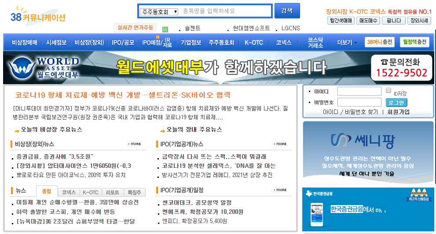The image size is (436, 234).
Task: Select the 리포트 news tab
Action: (x=112, y=192)
